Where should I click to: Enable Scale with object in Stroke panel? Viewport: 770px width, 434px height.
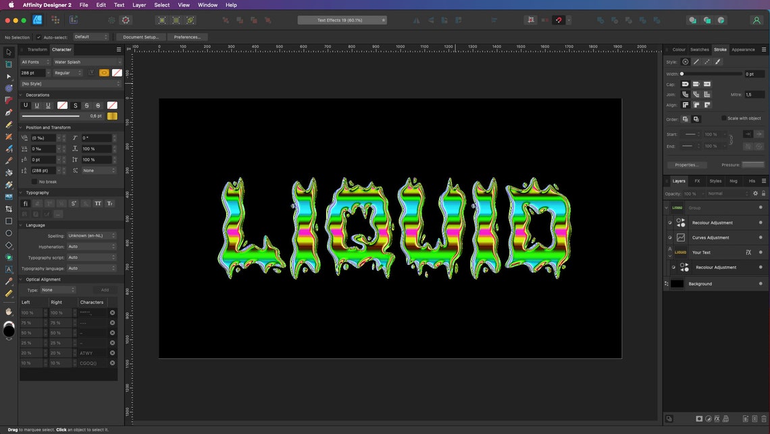click(723, 118)
